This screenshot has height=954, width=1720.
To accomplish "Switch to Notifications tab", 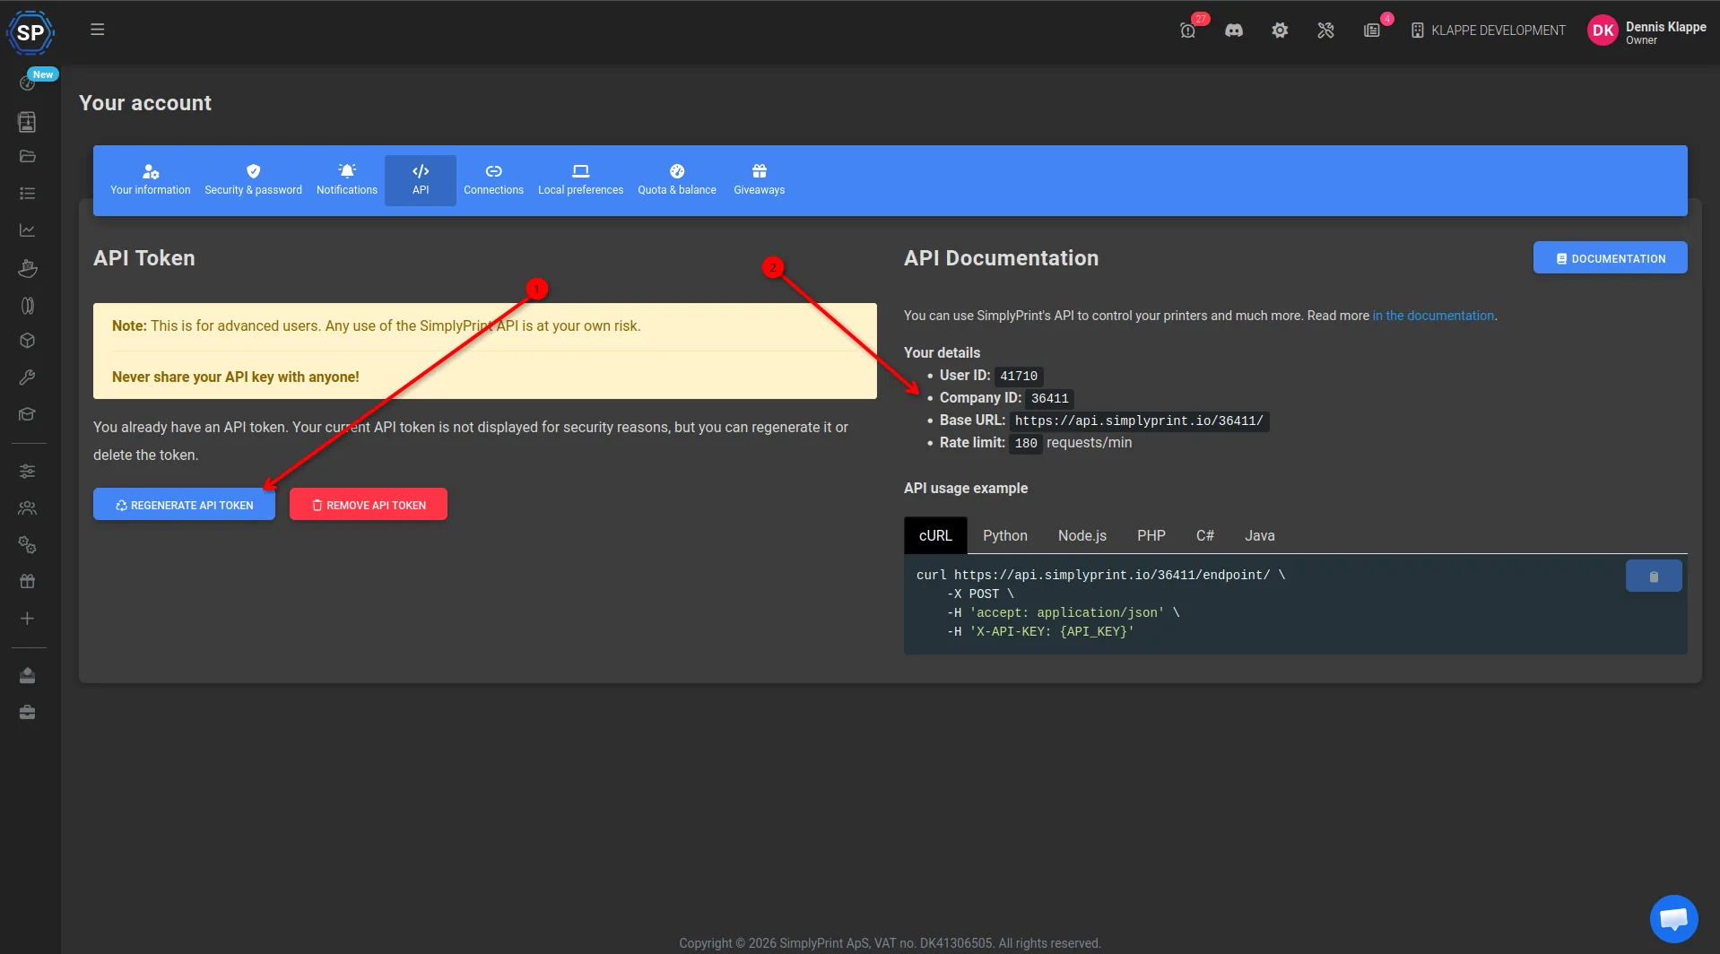I will 347,180.
